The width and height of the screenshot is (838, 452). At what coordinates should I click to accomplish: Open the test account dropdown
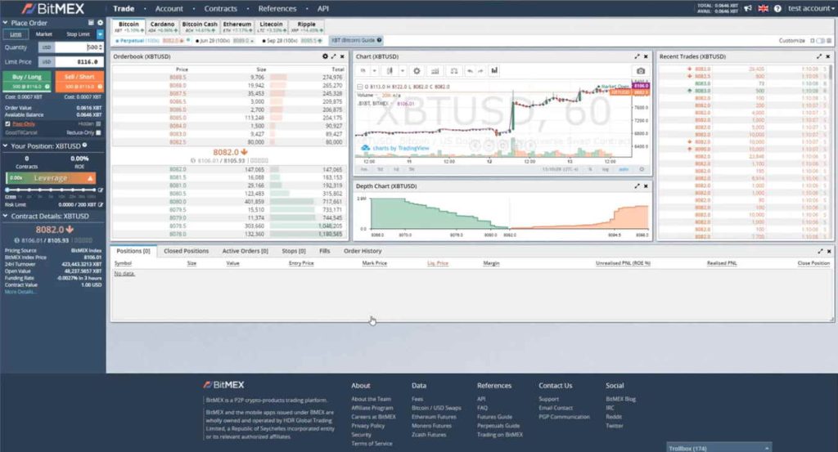point(810,8)
